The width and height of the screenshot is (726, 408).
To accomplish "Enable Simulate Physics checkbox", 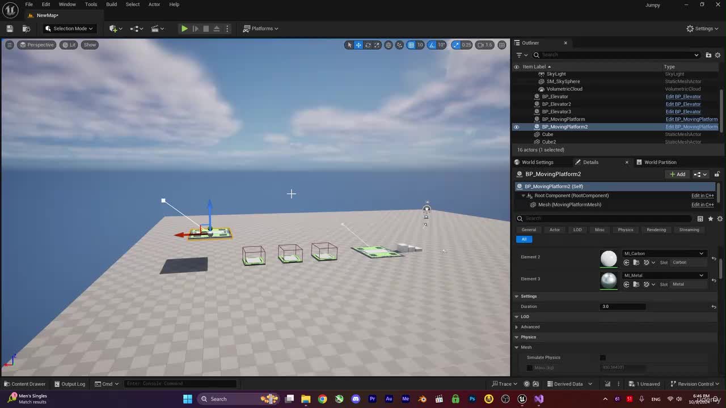I will (x=603, y=358).
